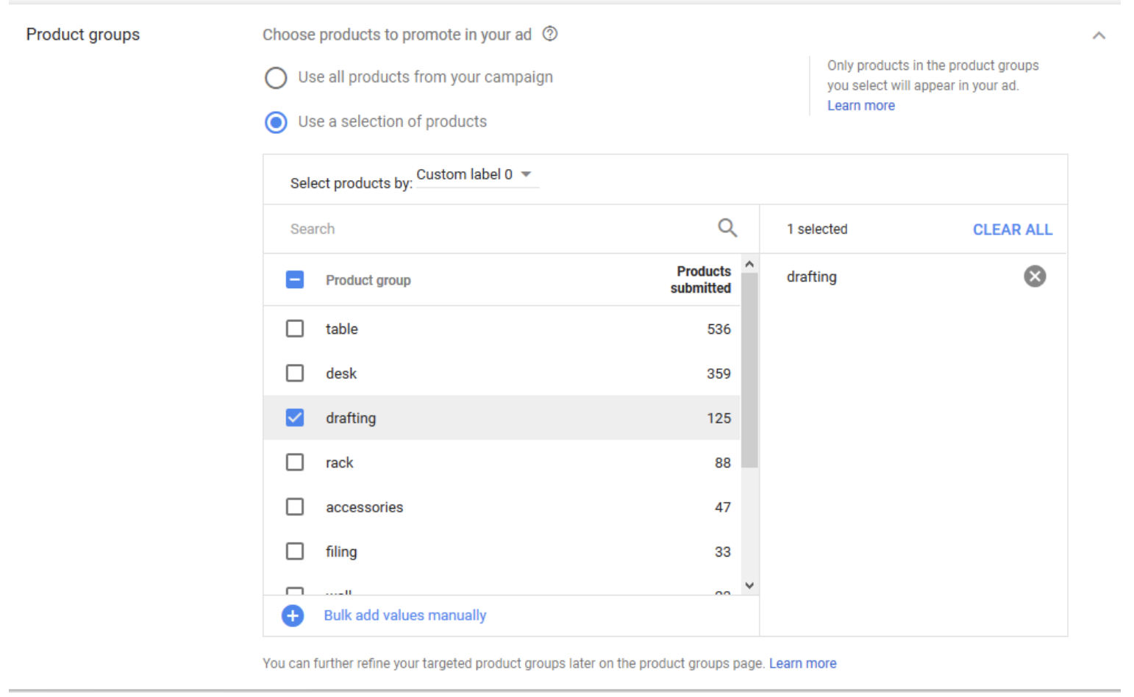Viewport: 1134px width, 697px height.
Task: Click the Product group header checkbox
Action: (295, 279)
